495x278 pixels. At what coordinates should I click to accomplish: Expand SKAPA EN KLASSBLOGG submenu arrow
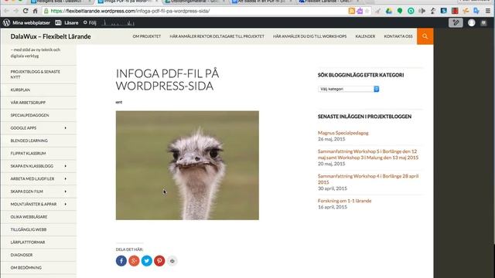[65, 166]
